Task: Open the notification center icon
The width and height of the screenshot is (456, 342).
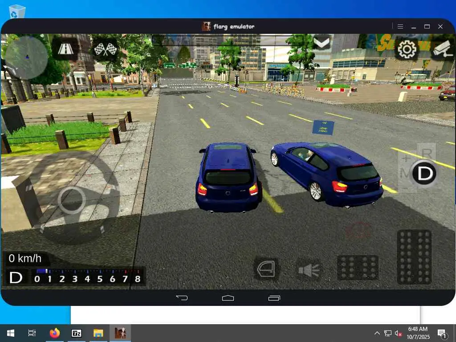Action: [442, 333]
